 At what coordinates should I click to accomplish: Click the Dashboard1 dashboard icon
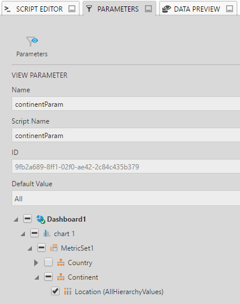[x=41, y=219]
